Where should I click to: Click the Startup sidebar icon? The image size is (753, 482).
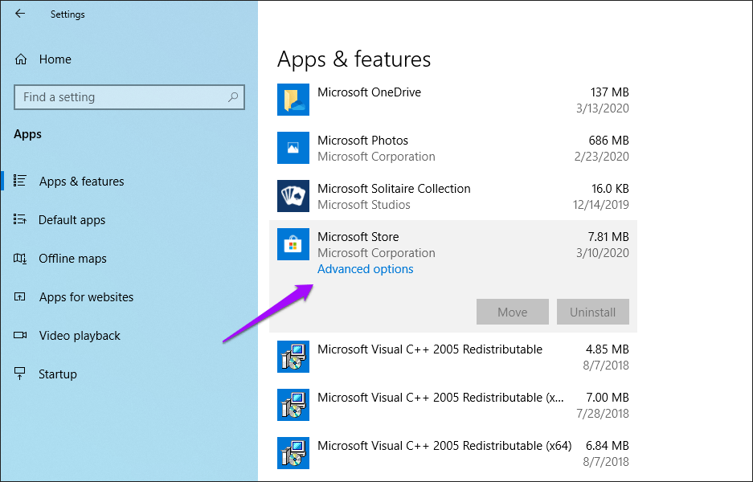coord(21,374)
